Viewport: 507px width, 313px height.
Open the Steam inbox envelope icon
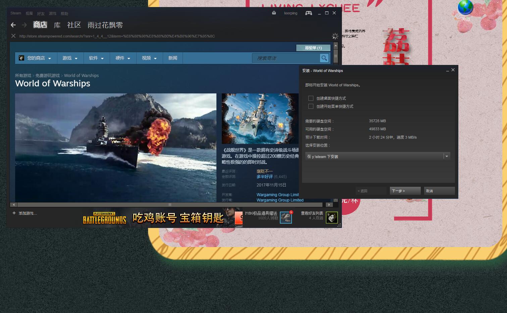[x=274, y=13]
